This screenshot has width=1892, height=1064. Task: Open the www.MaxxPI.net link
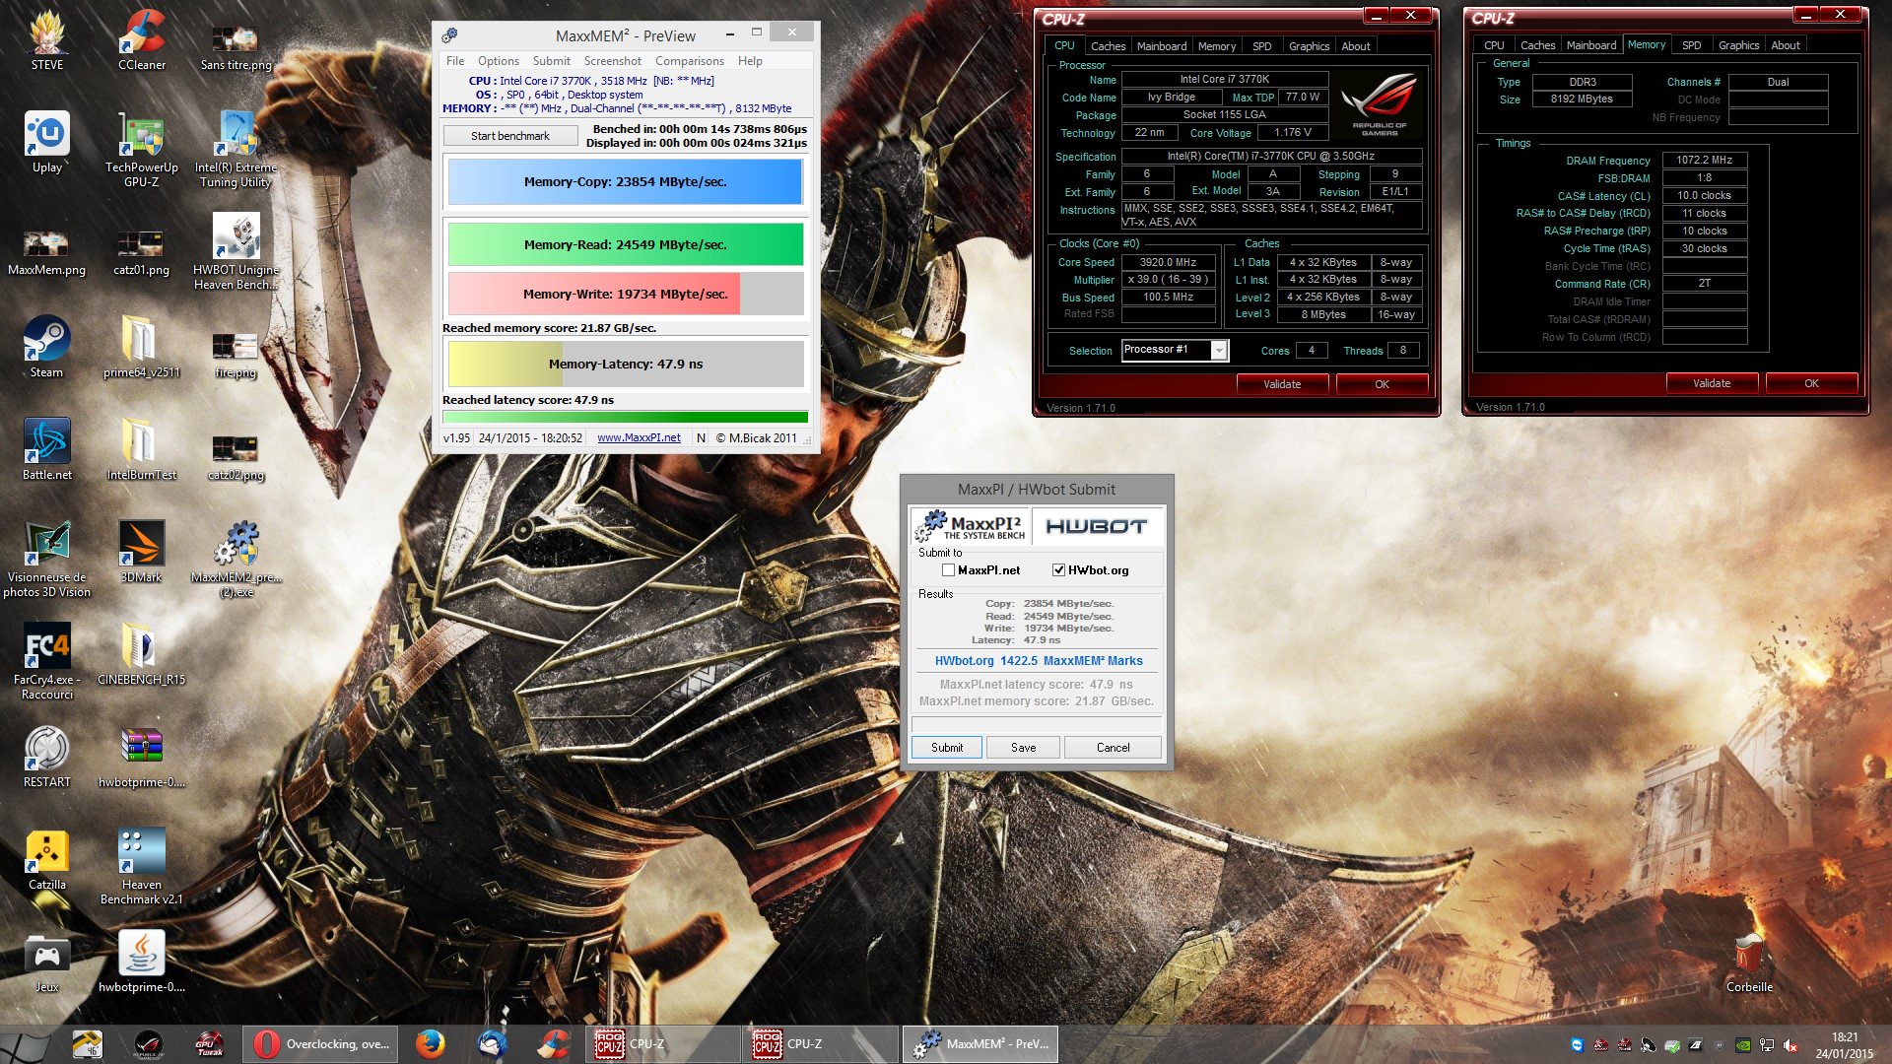[x=639, y=438]
